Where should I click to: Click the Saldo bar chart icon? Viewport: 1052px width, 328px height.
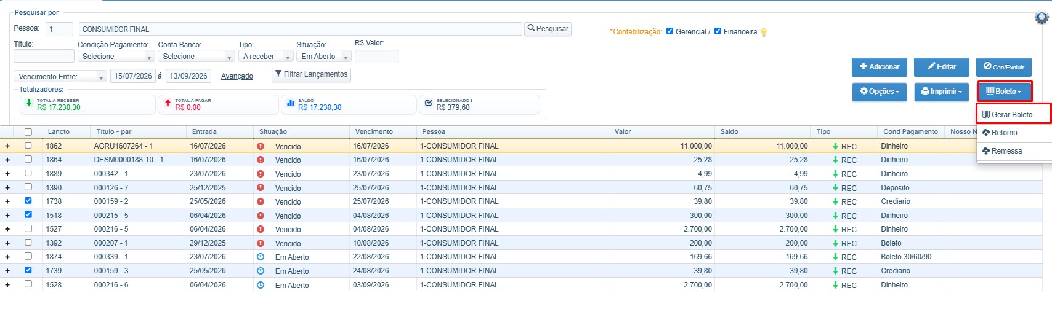(290, 103)
